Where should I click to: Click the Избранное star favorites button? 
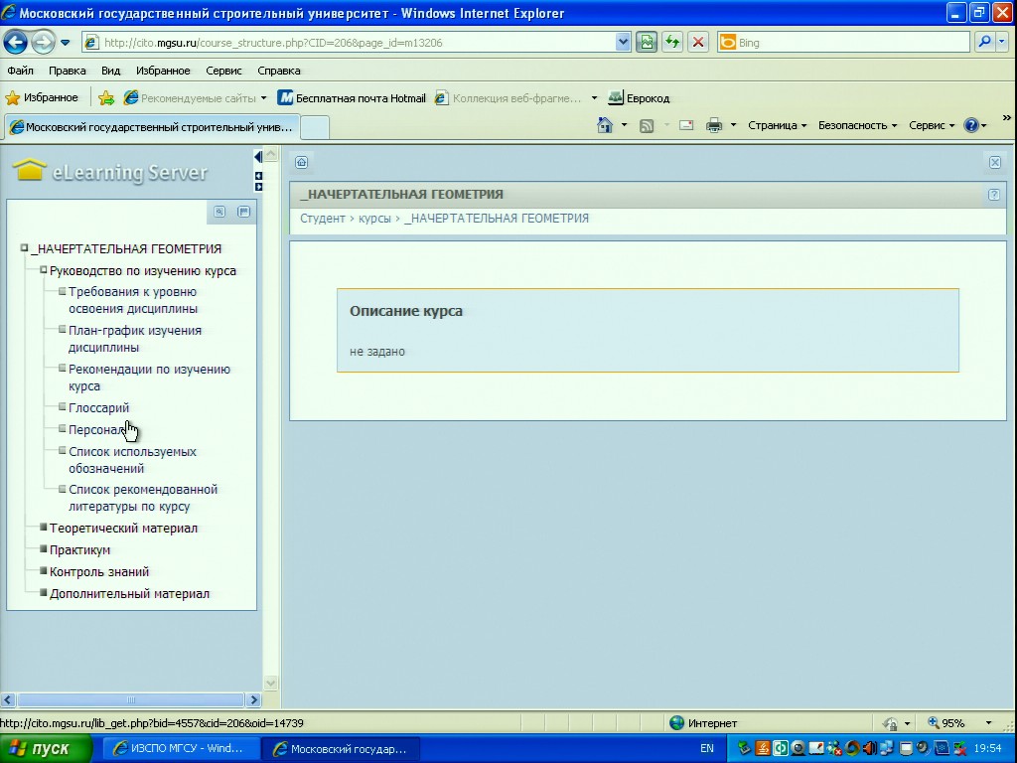[x=42, y=98]
